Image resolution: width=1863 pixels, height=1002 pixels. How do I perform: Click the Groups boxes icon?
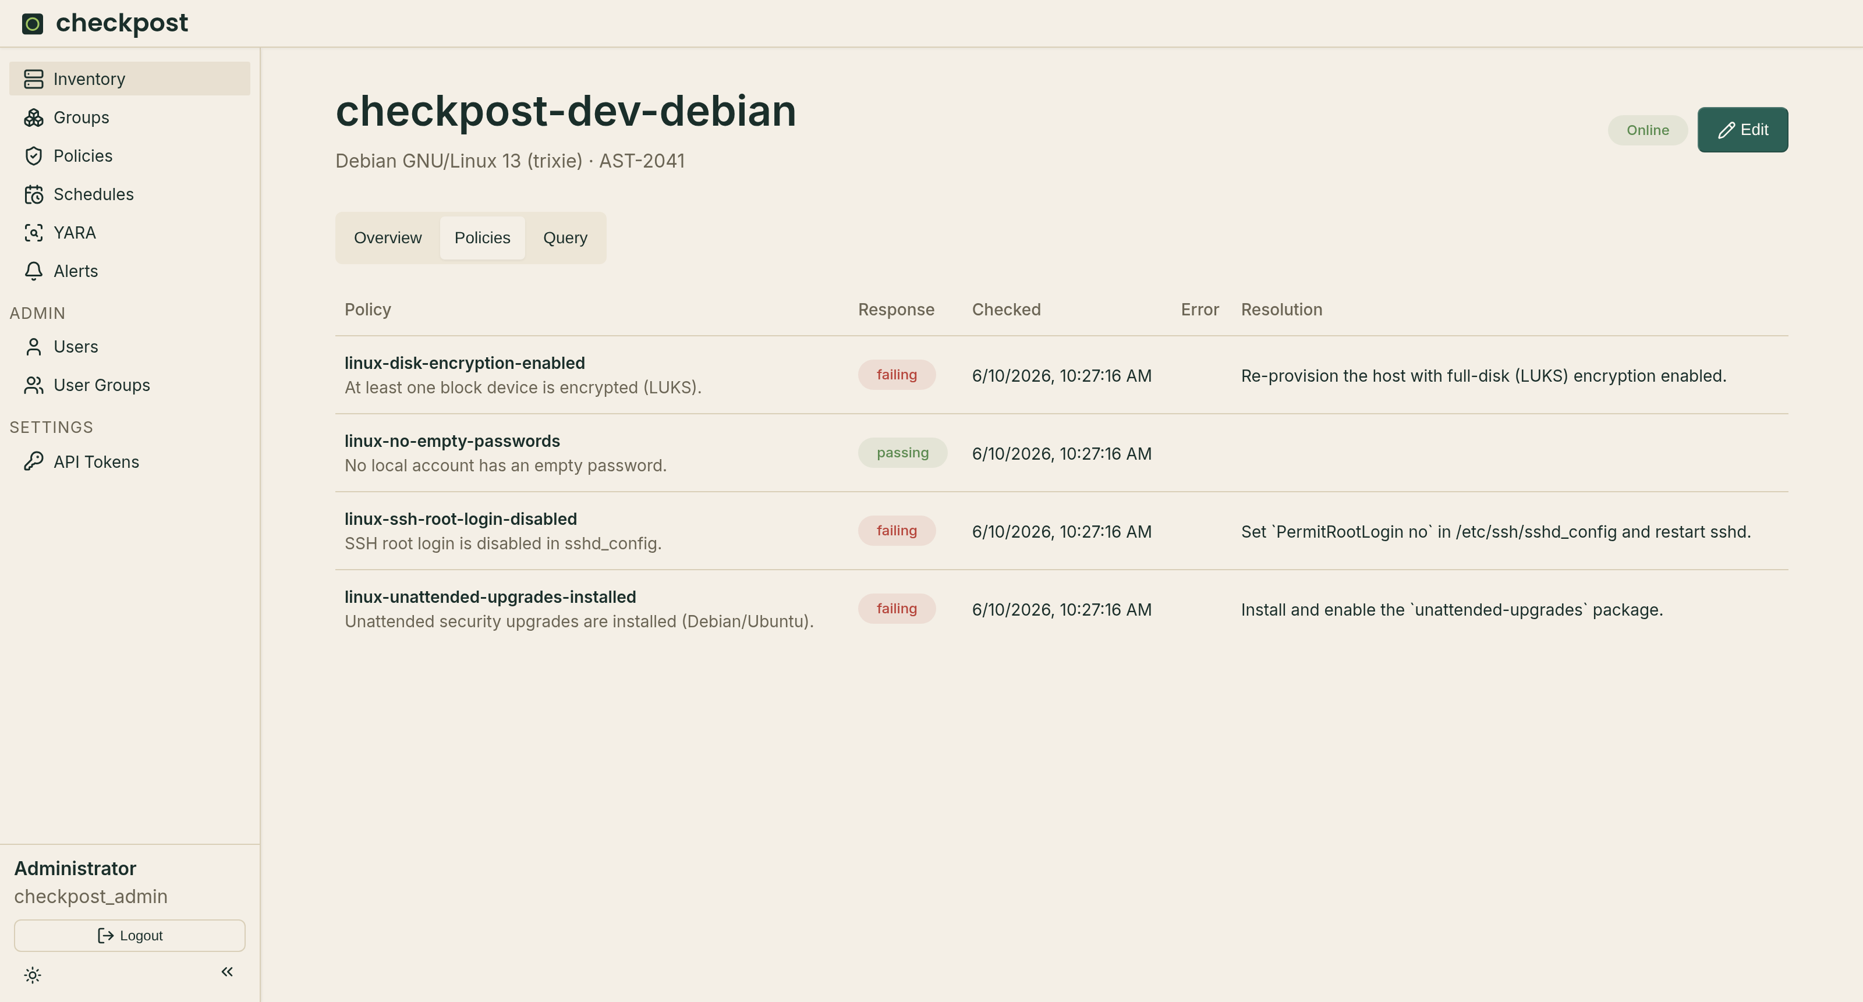(x=33, y=117)
